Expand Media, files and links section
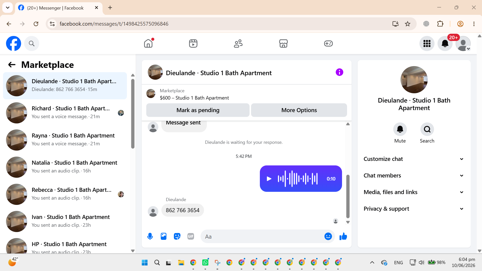 414,192
